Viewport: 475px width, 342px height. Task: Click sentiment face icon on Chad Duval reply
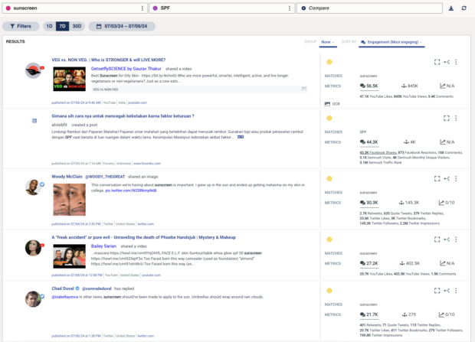coord(329,291)
